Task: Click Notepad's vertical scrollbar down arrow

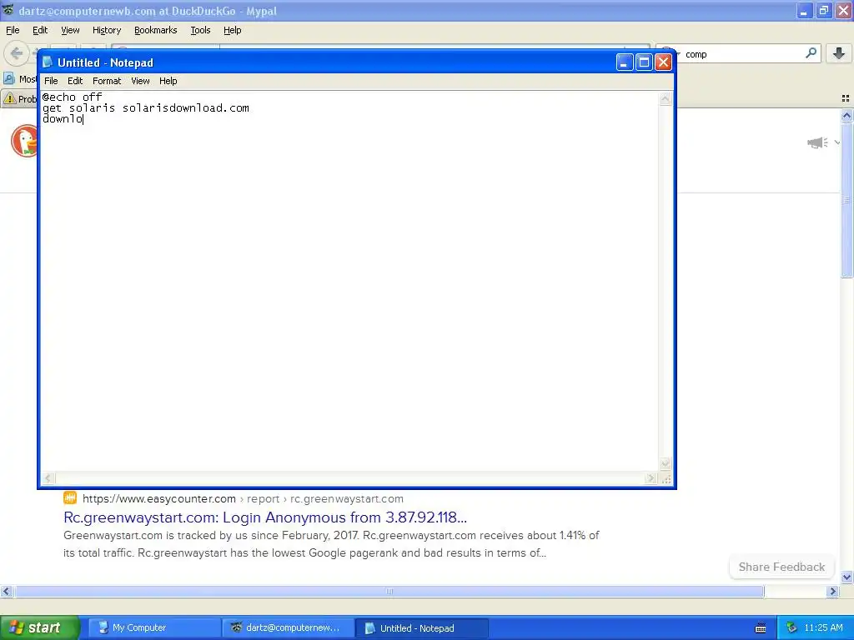Action: point(665,463)
